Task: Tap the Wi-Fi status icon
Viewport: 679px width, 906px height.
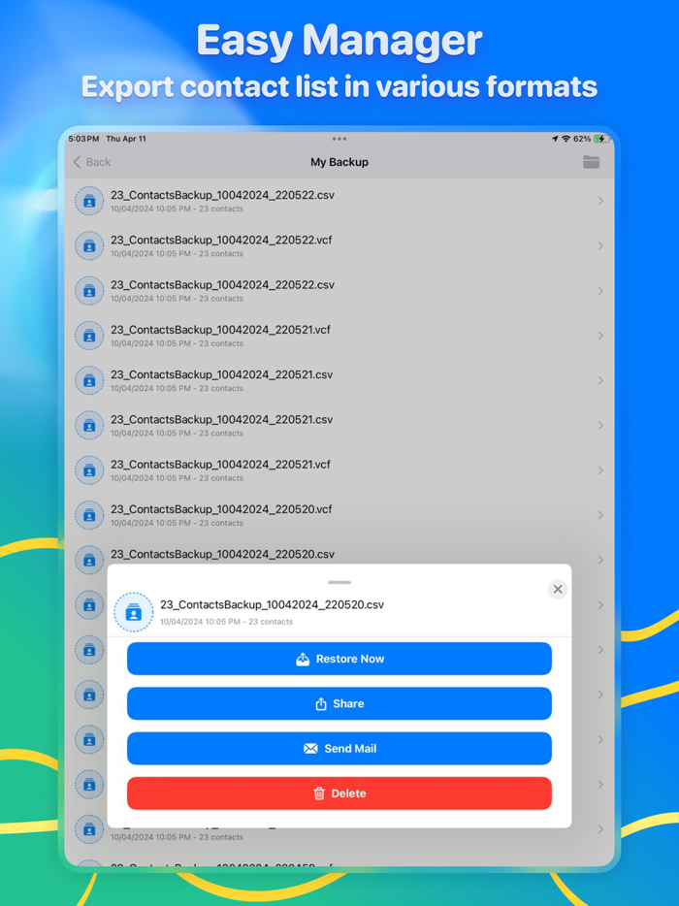Action: click(566, 139)
